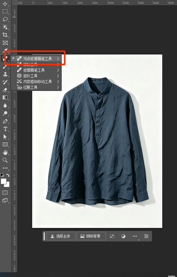This screenshot has width=177, height=277.
Task: Click the Spot Healing tool in toolbar
Action: pyautogui.click(x=5, y=58)
